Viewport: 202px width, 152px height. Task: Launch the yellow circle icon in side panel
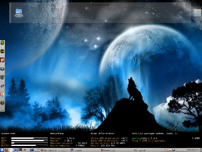(2, 51)
